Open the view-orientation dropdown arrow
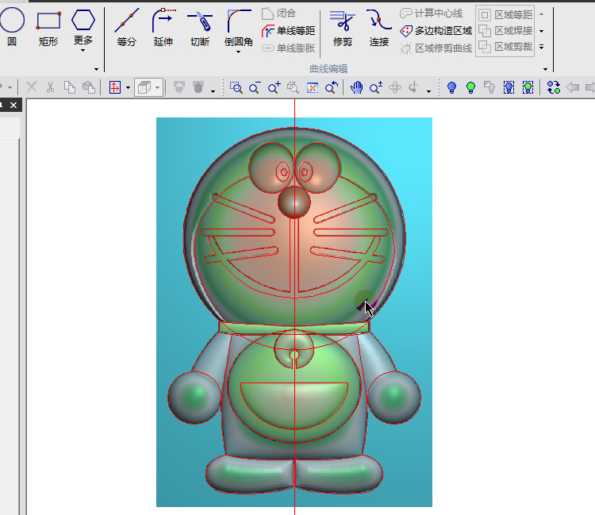Viewport: 595px width, 515px height. pos(128,88)
